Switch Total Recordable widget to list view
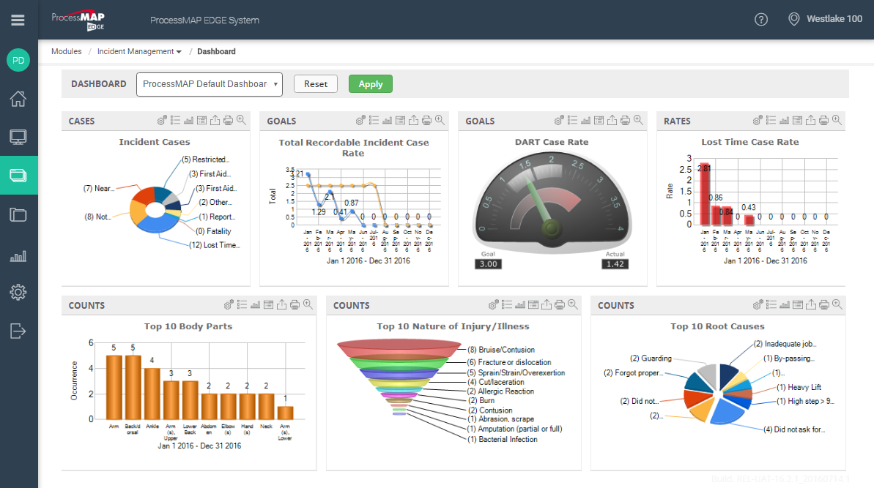 pyautogui.click(x=373, y=120)
